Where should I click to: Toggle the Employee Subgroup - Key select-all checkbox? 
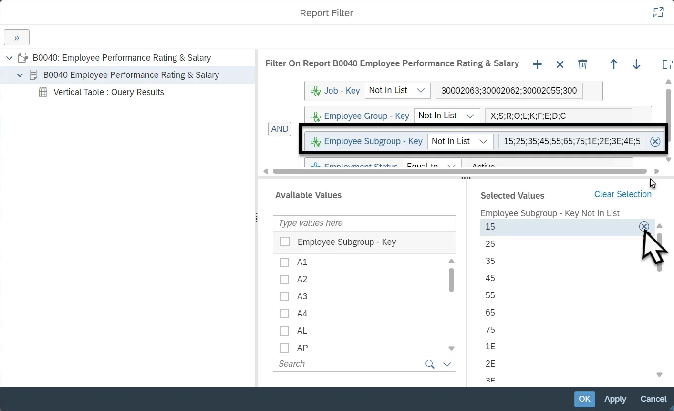tap(285, 242)
